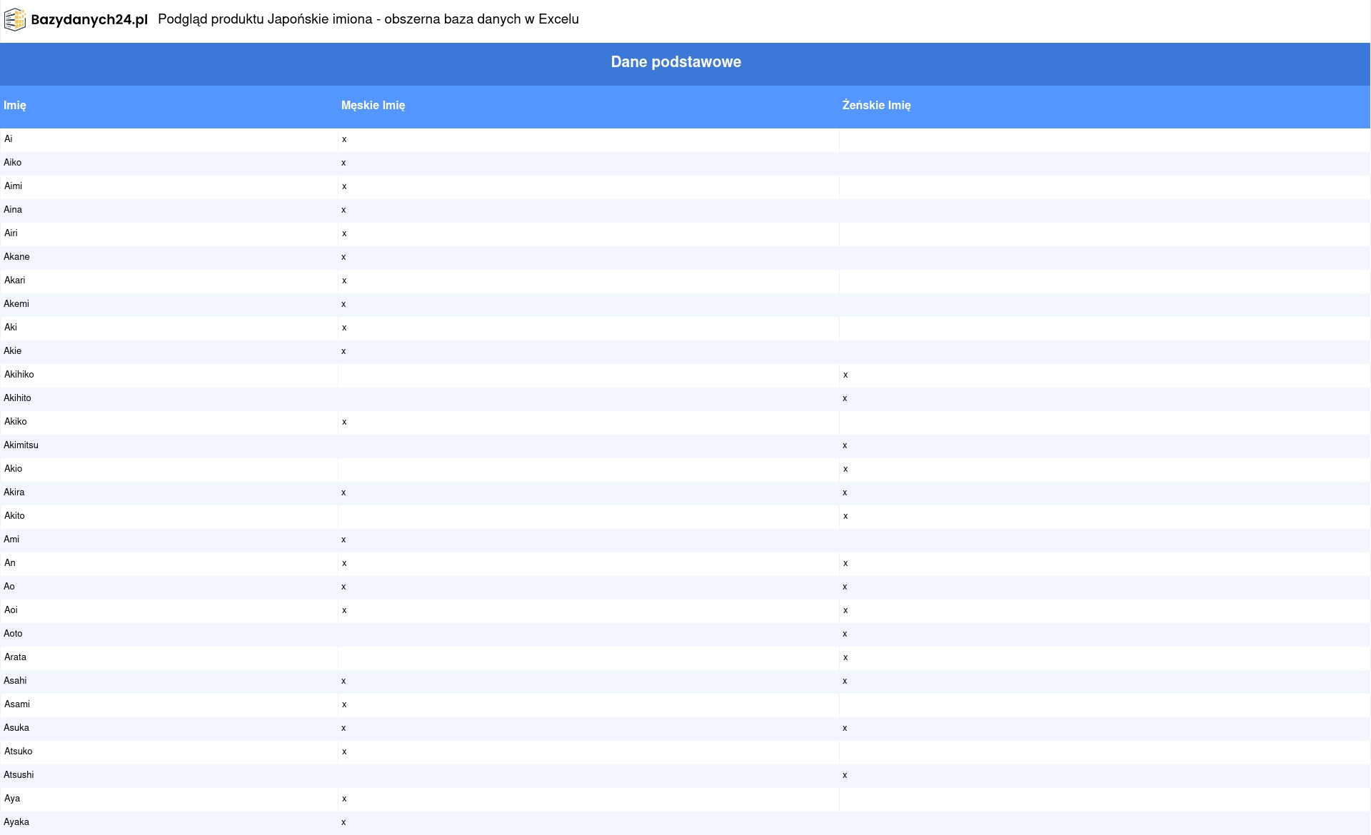Click the Żeńskie Imię x in Akihiko row

pos(845,375)
